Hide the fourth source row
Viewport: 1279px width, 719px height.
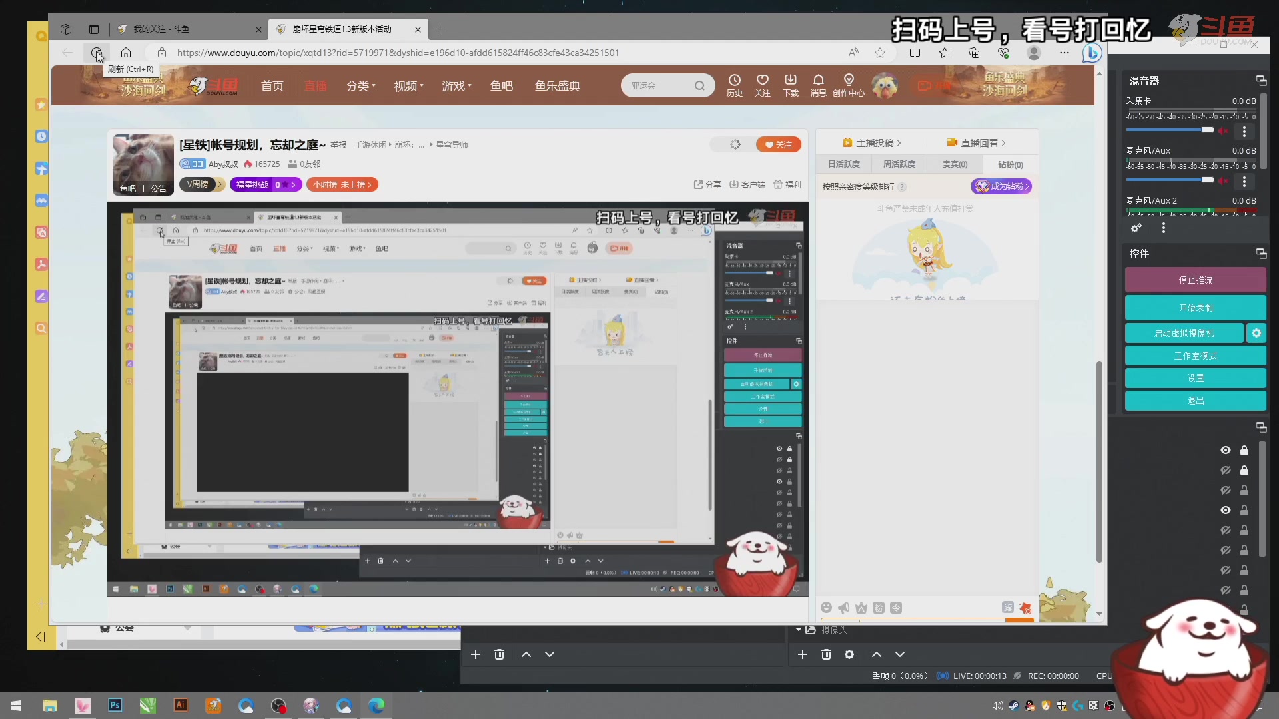coord(1225,511)
